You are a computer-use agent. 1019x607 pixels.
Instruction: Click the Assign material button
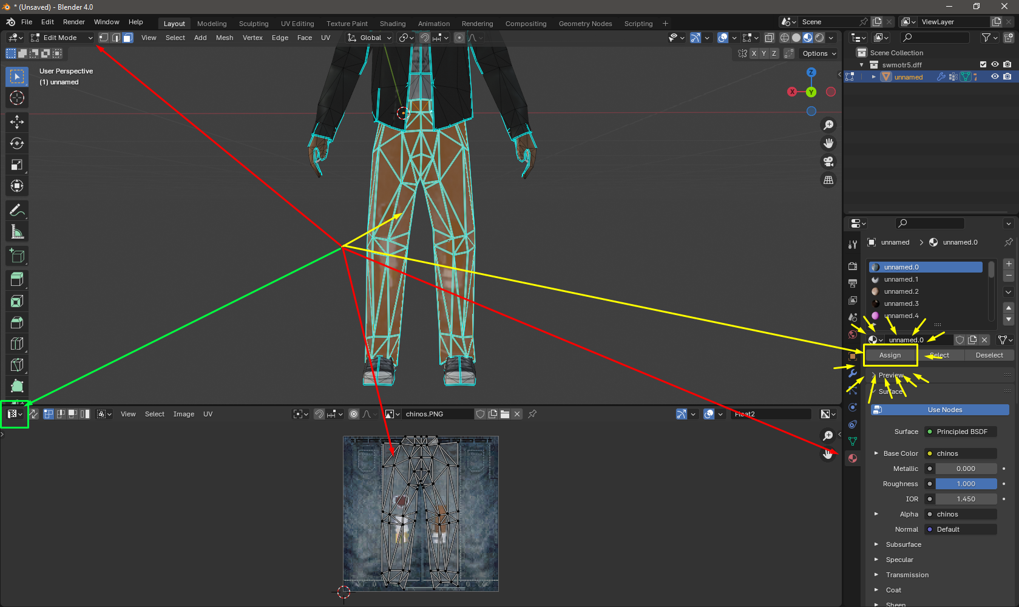890,355
